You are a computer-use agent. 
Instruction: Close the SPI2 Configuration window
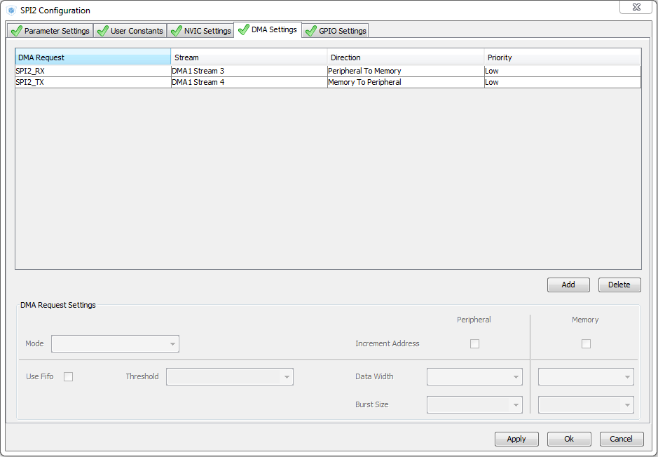pyautogui.click(x=636, y=7)
